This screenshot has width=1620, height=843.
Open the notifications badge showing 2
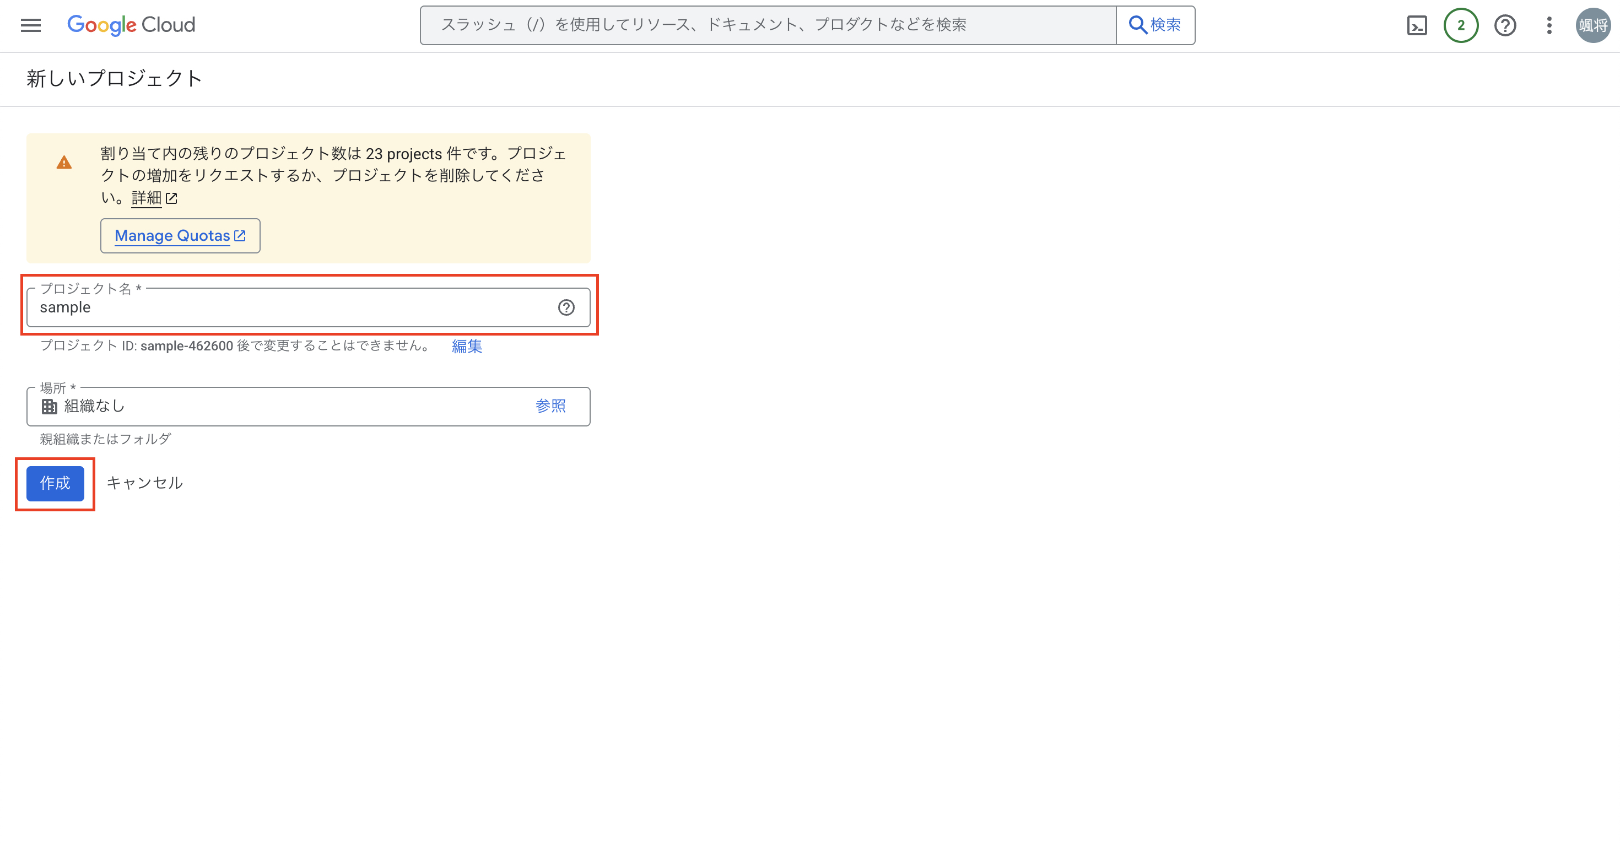1461,25
